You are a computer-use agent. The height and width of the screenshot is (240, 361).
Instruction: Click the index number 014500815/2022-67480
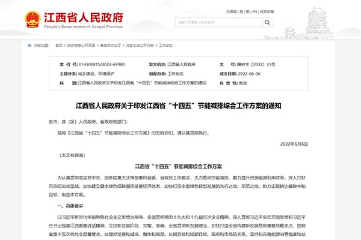pos(102,64)
